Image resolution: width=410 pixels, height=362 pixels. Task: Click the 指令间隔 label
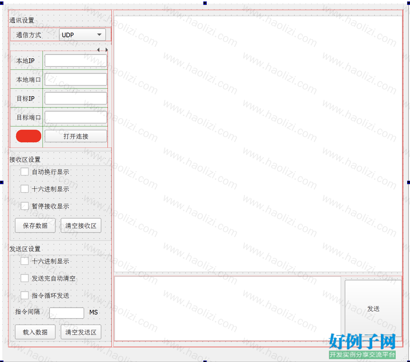[27, 312]
